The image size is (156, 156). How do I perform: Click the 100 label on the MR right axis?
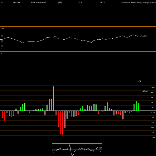tap(153, 88)
